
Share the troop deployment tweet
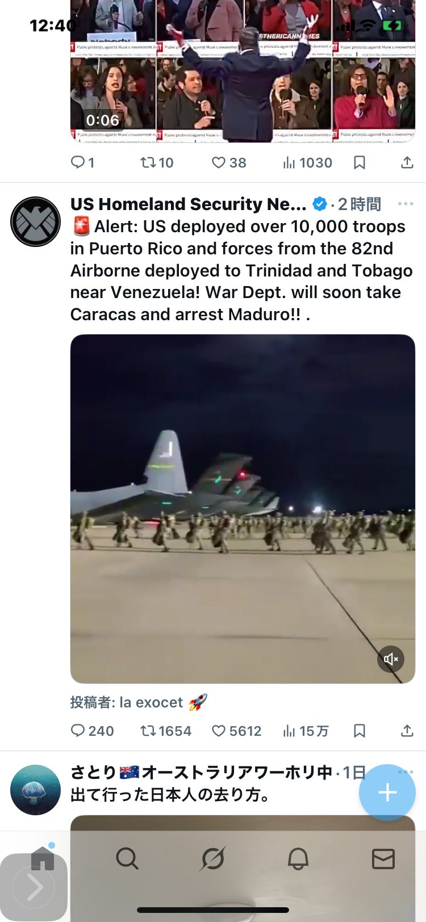click(x=407, y=731)
